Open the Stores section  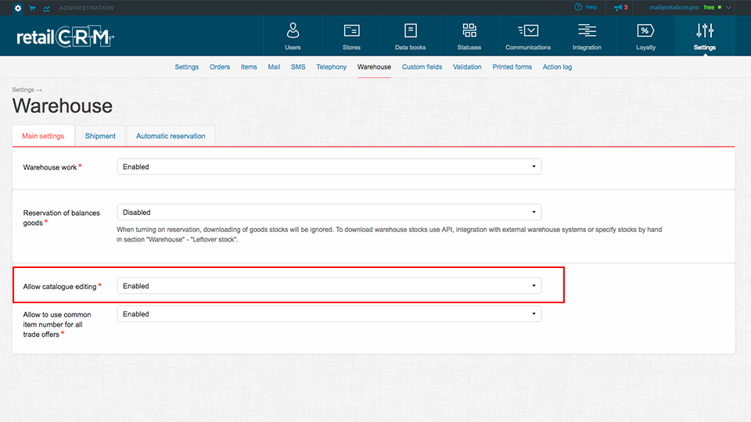[351, 37]
